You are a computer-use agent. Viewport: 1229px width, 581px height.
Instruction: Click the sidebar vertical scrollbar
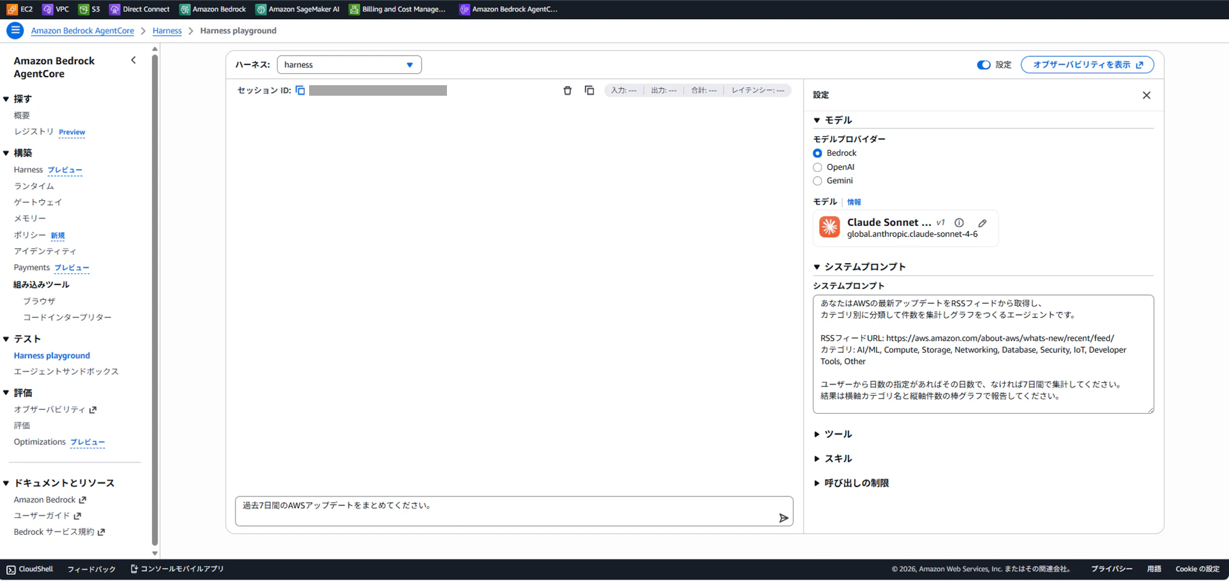(x=155, y=299)
